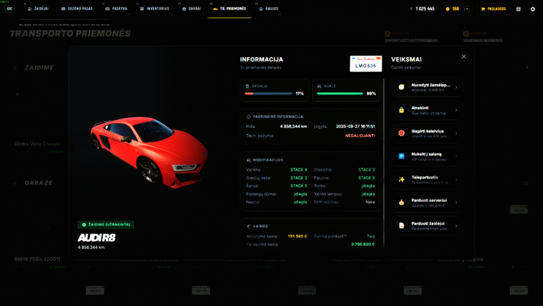
Task: Click the purchase date 2025-09-27 16:11:51
Action: point(355,127)
